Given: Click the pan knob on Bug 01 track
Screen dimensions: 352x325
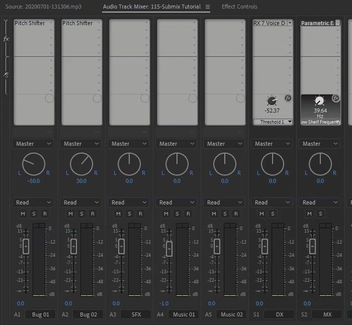Looking at the screenshot, I should (x=34, y=164).
